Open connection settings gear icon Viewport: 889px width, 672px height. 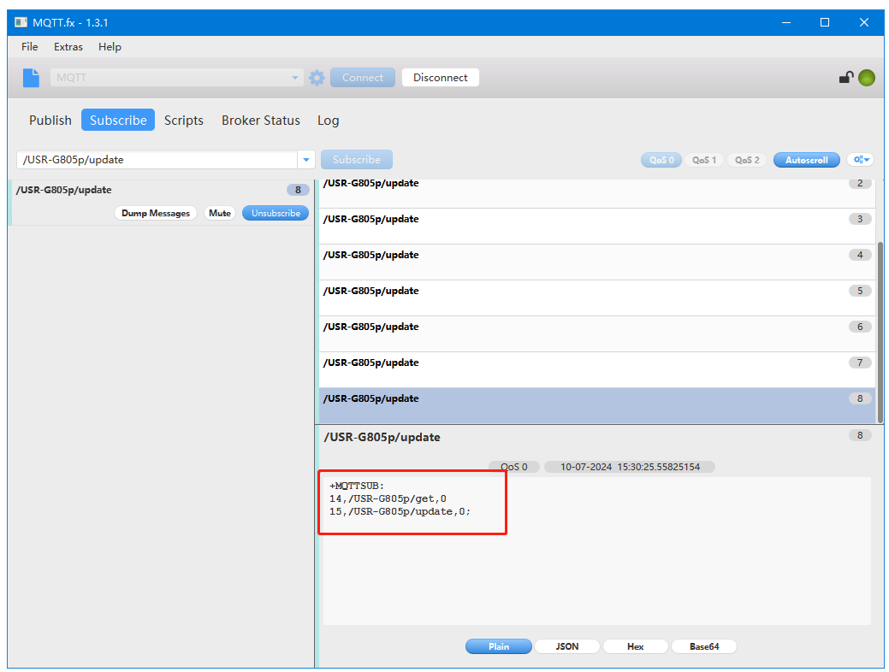tap(317, 78)
